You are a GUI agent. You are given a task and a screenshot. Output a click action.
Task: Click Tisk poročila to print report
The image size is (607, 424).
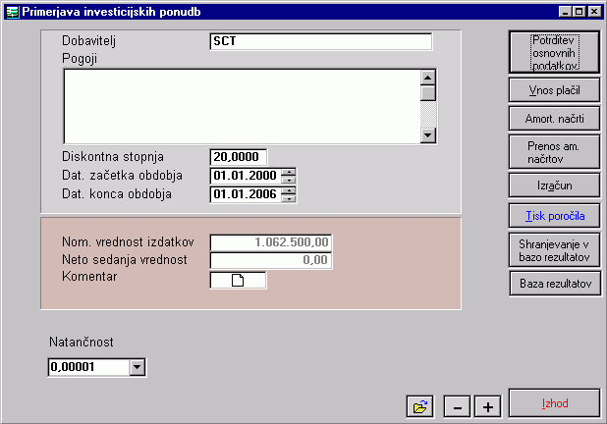tap(553, 216)
